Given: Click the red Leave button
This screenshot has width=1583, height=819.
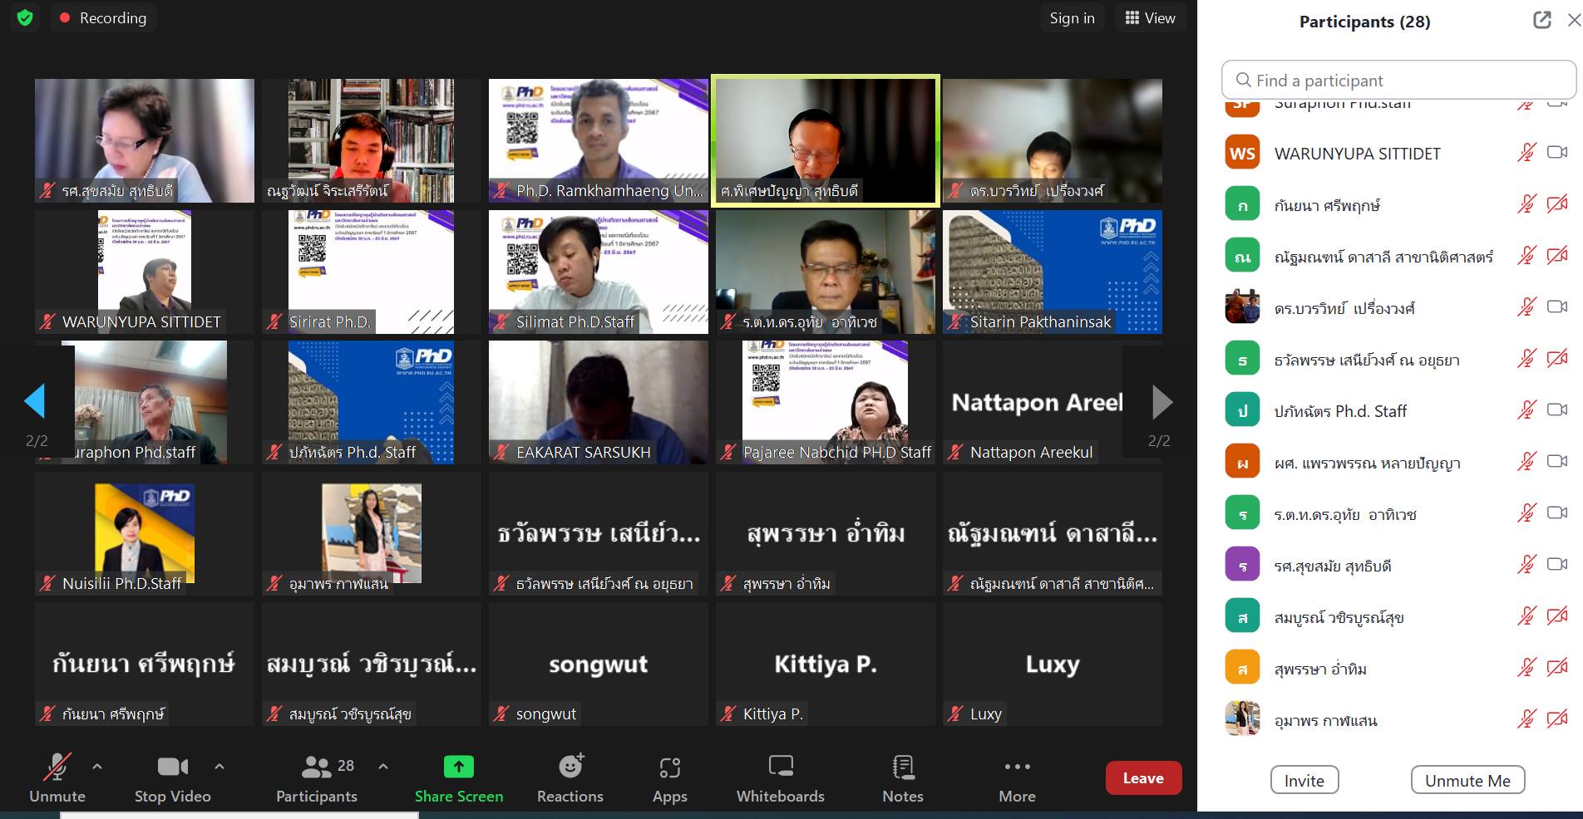Looking at the screenshot, I should click(1143, 778).
